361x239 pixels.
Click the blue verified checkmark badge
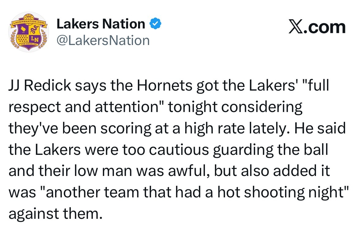click(155, 24)
